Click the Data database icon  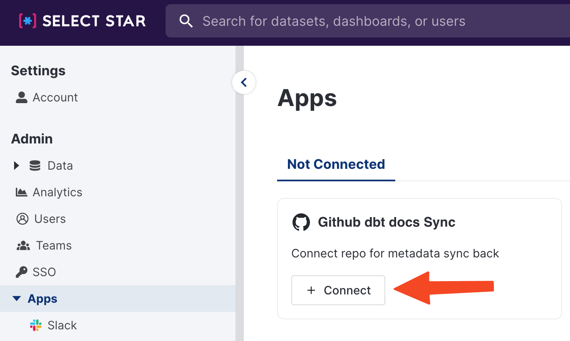click(35, 166)
